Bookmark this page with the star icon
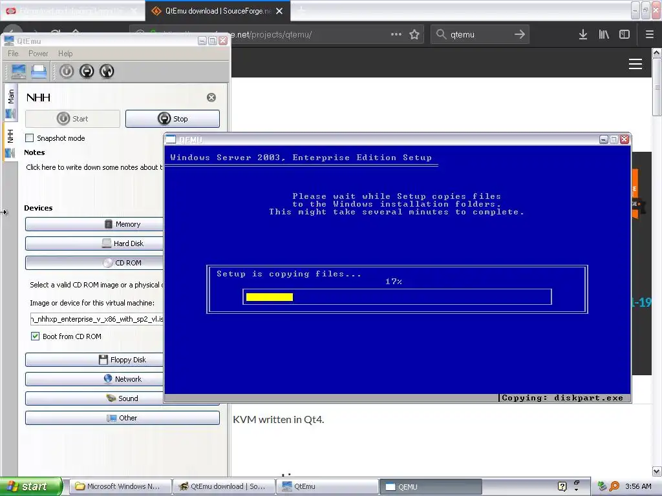Viewport: 662px width, 496px height. [x=414, y=34]
